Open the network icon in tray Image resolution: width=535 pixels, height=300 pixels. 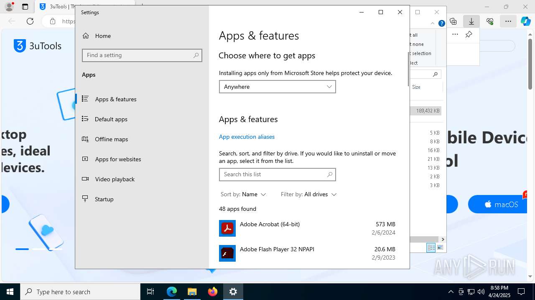[x=471, y=292]
